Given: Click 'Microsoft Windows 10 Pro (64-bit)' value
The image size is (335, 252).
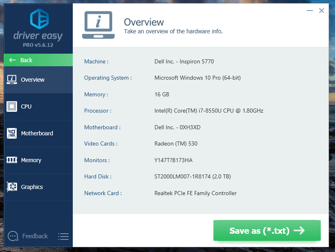Looking at the screenshot, I should (x=198, y=78).
